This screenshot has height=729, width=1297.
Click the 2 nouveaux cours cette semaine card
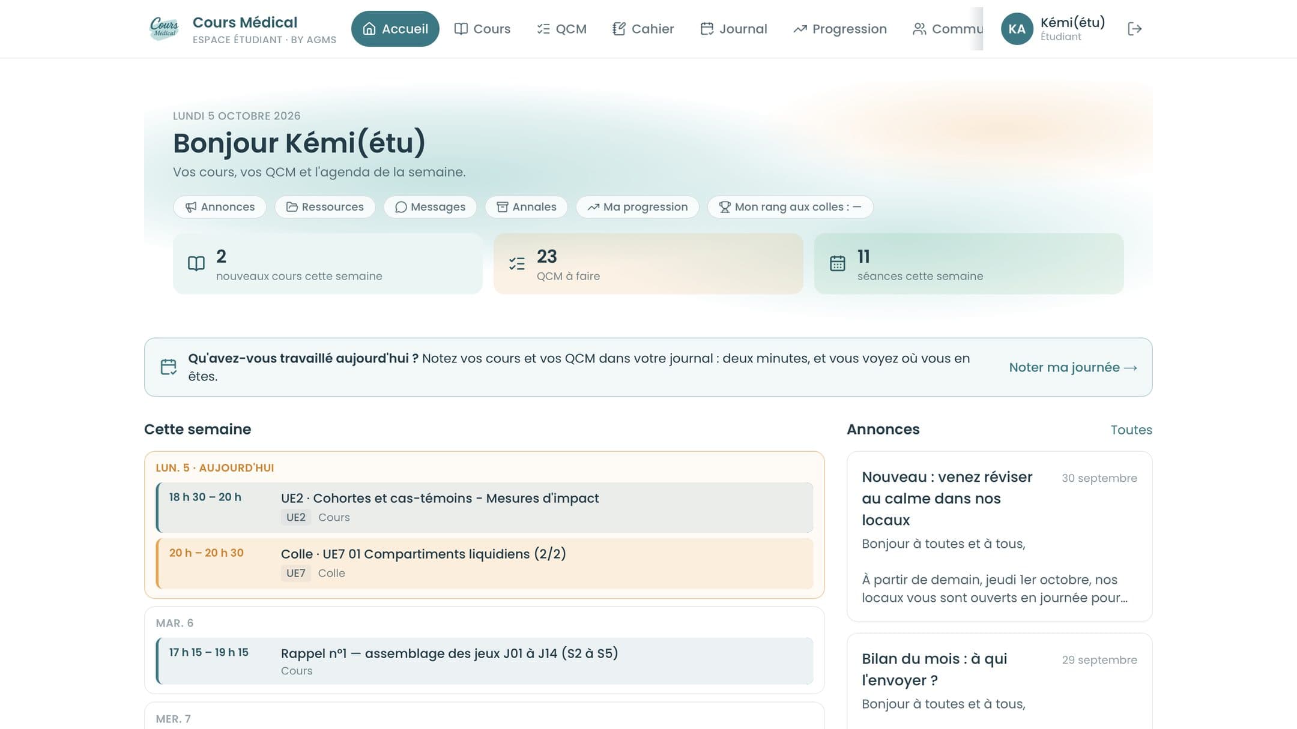coord(328,263)
